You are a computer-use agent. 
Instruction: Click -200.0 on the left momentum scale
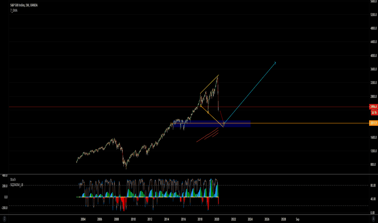pyautogui.click(x=4, y=208)
